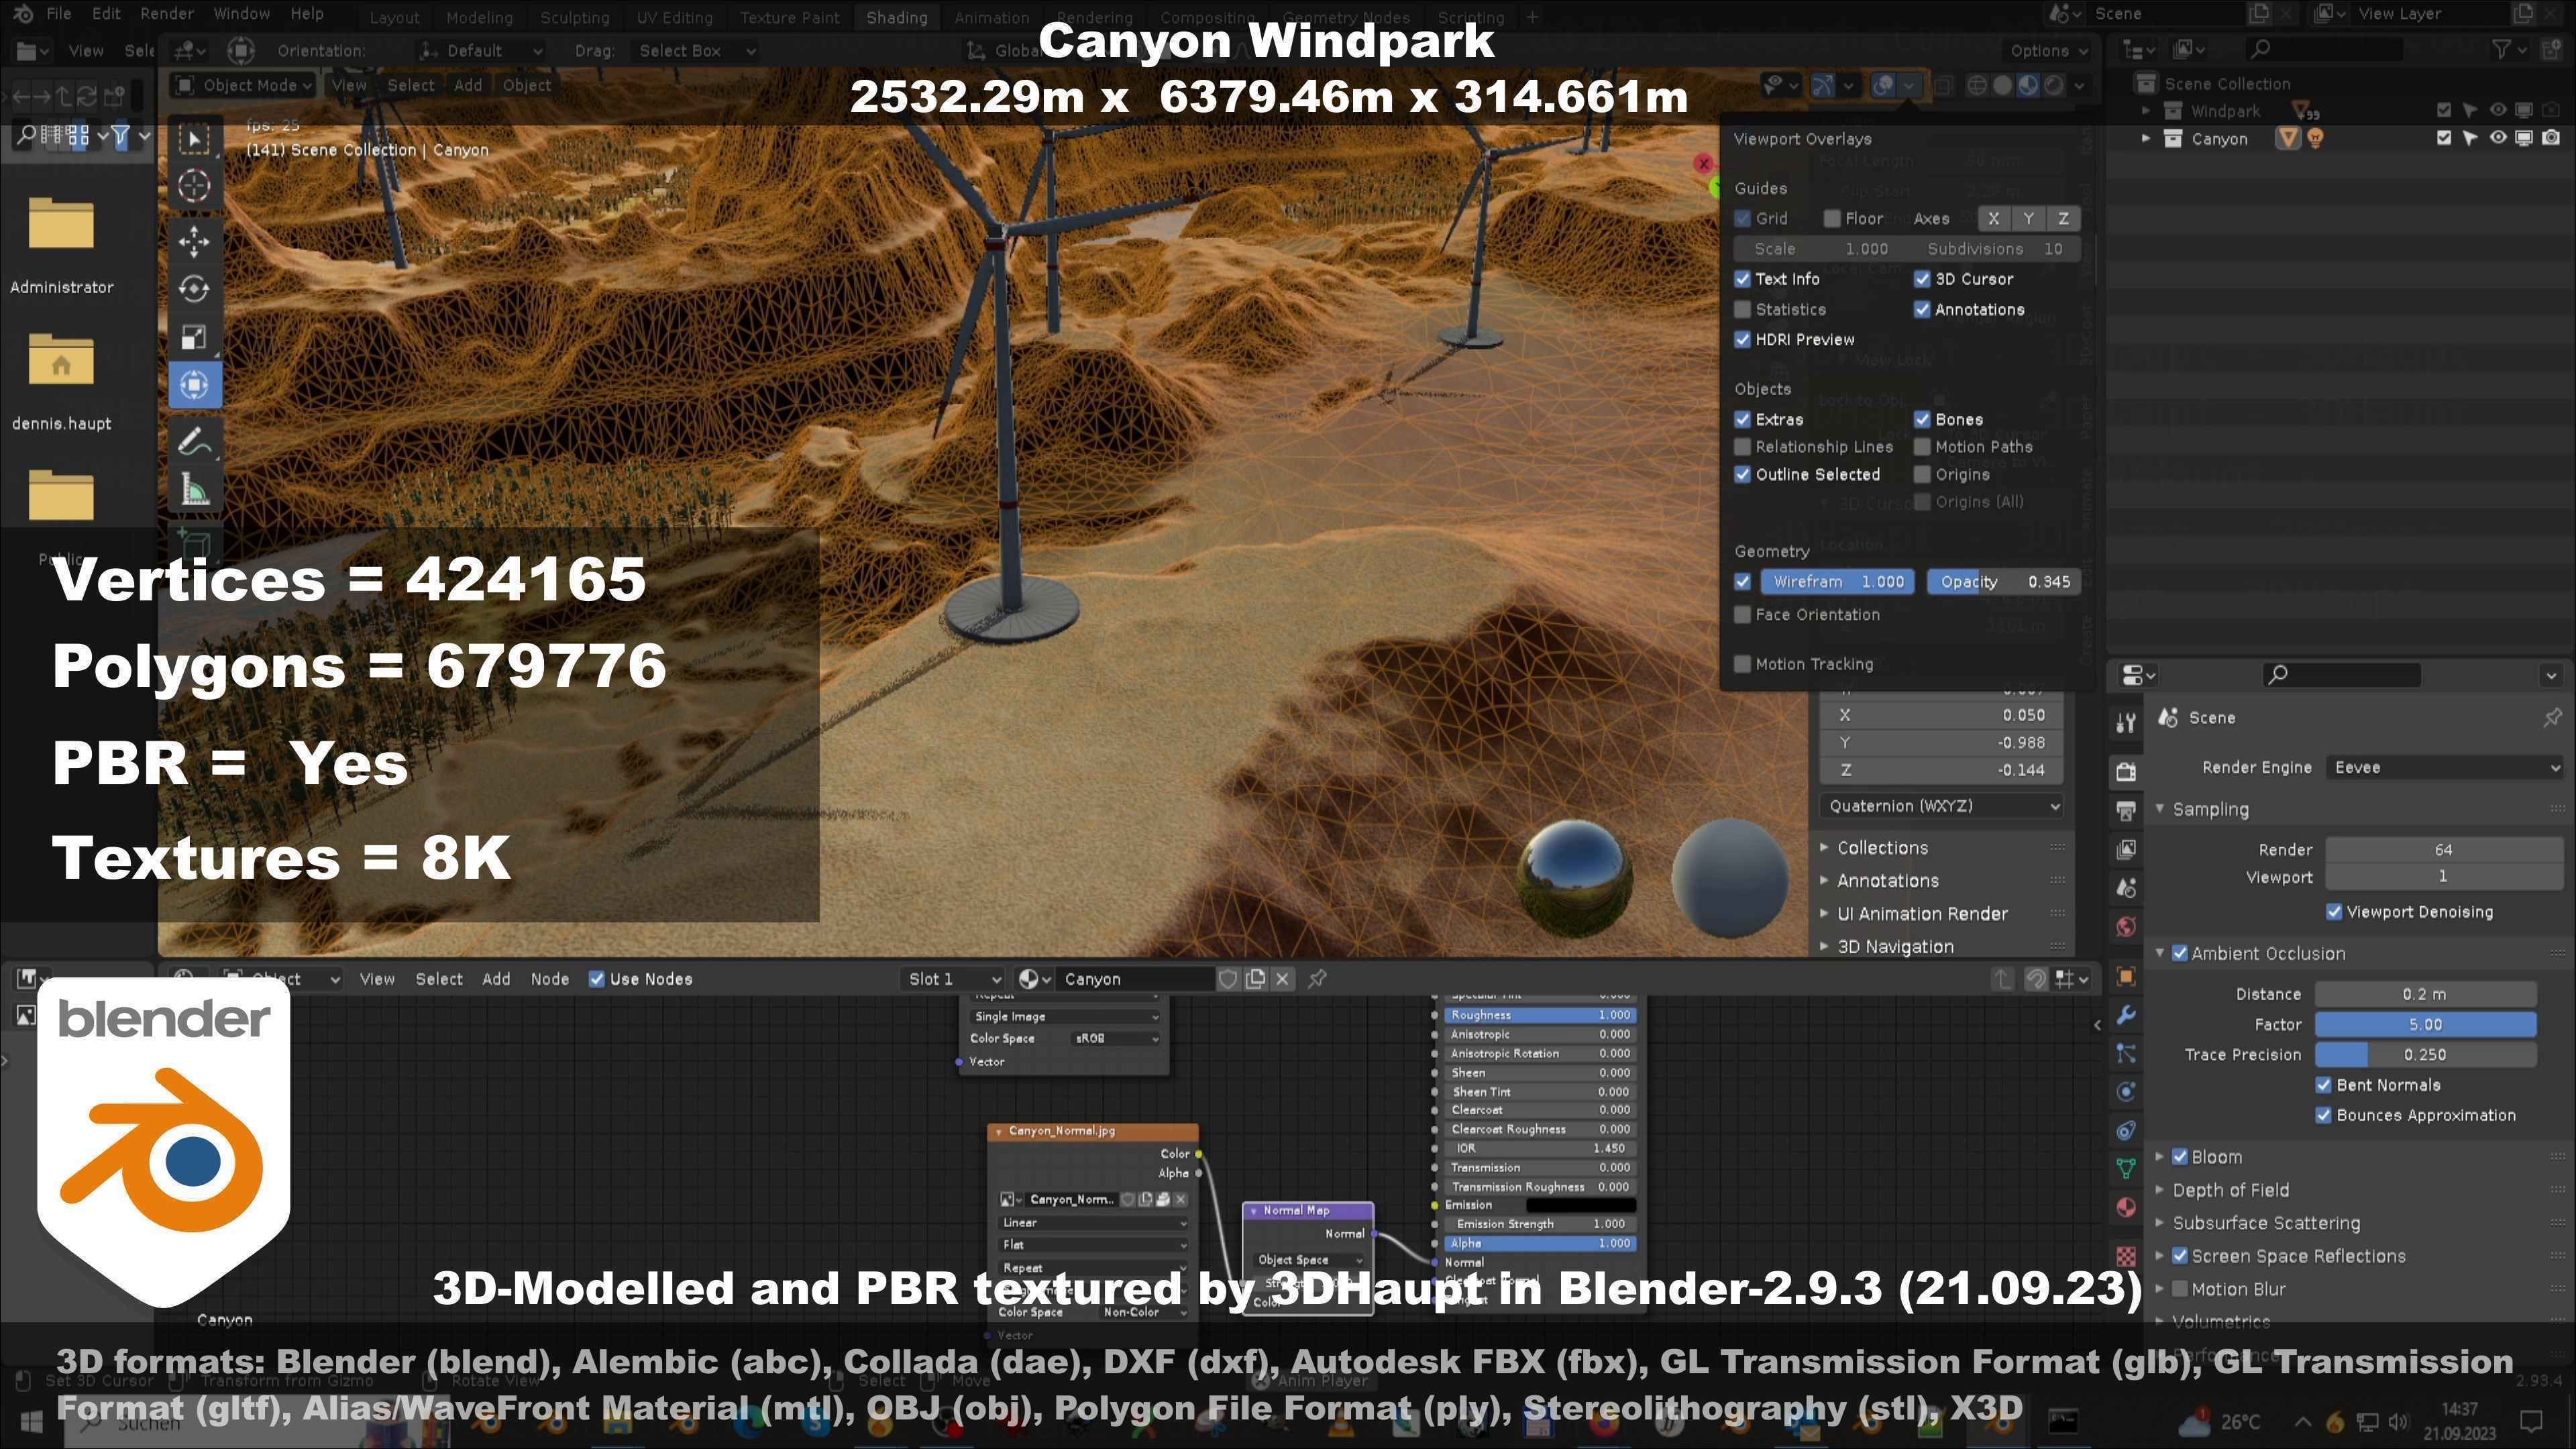Open the Render menu
This screenshot has height=1449, width=2576.
pos(166,14)
